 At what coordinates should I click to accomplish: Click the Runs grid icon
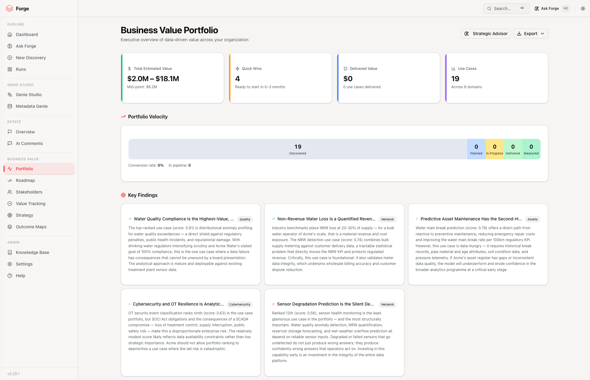tap(10, 69)
